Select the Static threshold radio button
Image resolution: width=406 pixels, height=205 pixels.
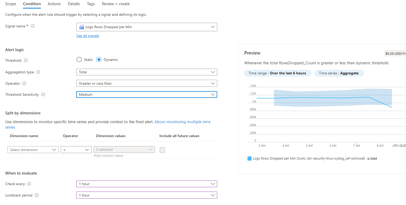pos(79,60)
